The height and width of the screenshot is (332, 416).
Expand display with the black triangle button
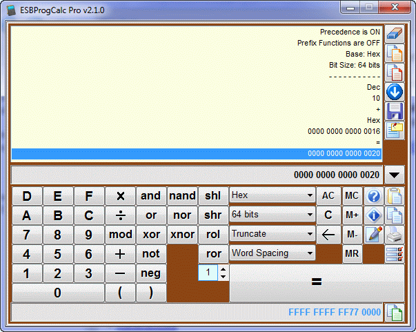click(395, 175)
